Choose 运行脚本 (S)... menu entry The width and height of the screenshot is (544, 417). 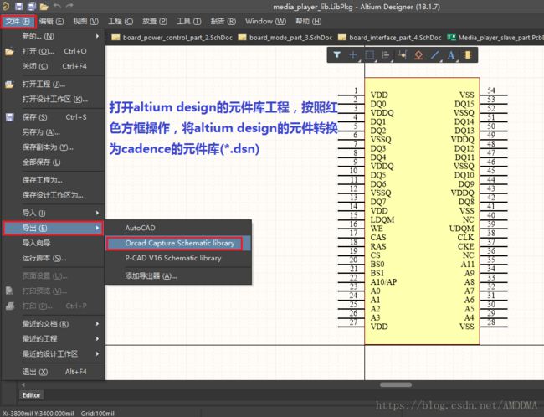coord(53,258)
